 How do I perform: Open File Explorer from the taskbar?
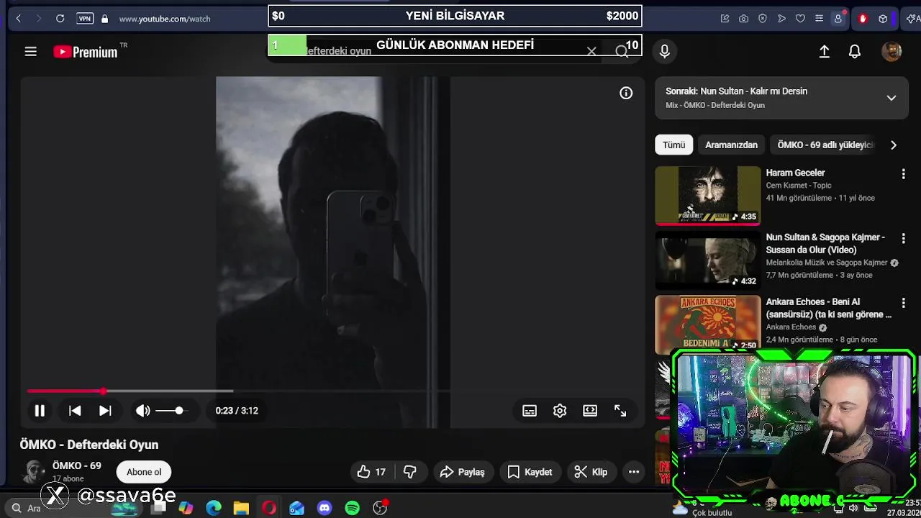pos(241,508)
